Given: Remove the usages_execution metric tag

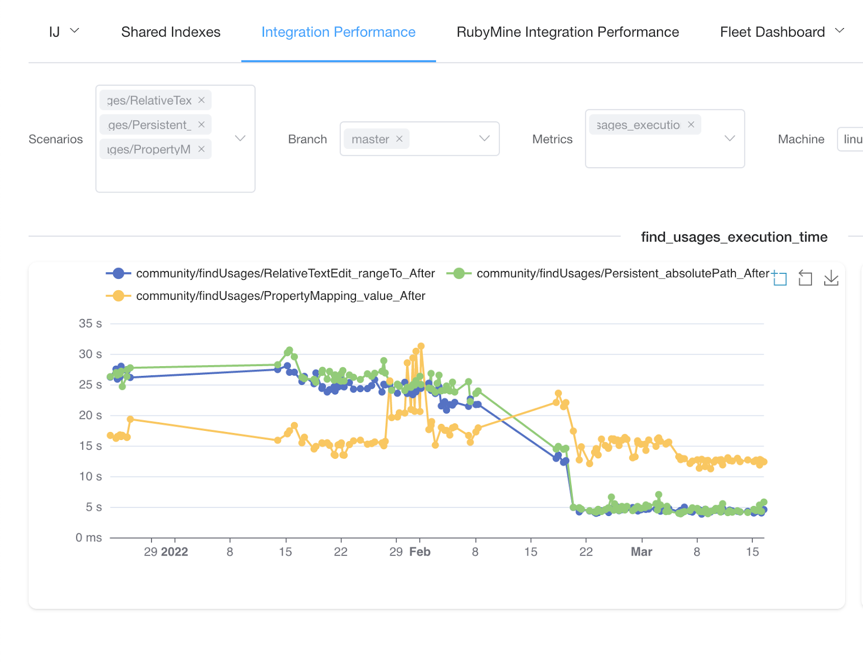Looking at the screenshot, I should [x=691, y=125].
